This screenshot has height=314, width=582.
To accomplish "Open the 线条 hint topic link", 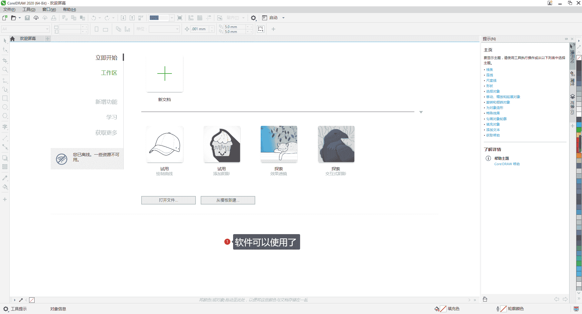I will point(490,70).
